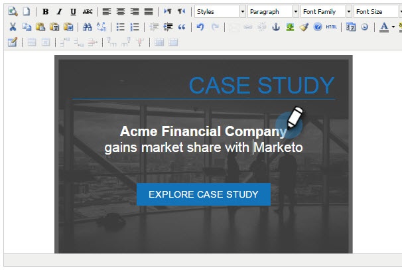The width and height of the screenshot is (402, 270).
Task: Toggle the bulleted list
Action: [121, 27]
